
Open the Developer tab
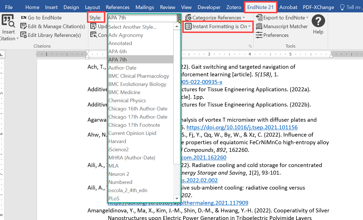click(209, 7)
